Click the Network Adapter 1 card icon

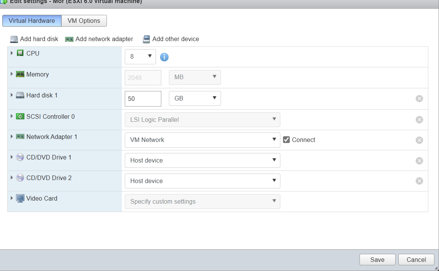20,137
